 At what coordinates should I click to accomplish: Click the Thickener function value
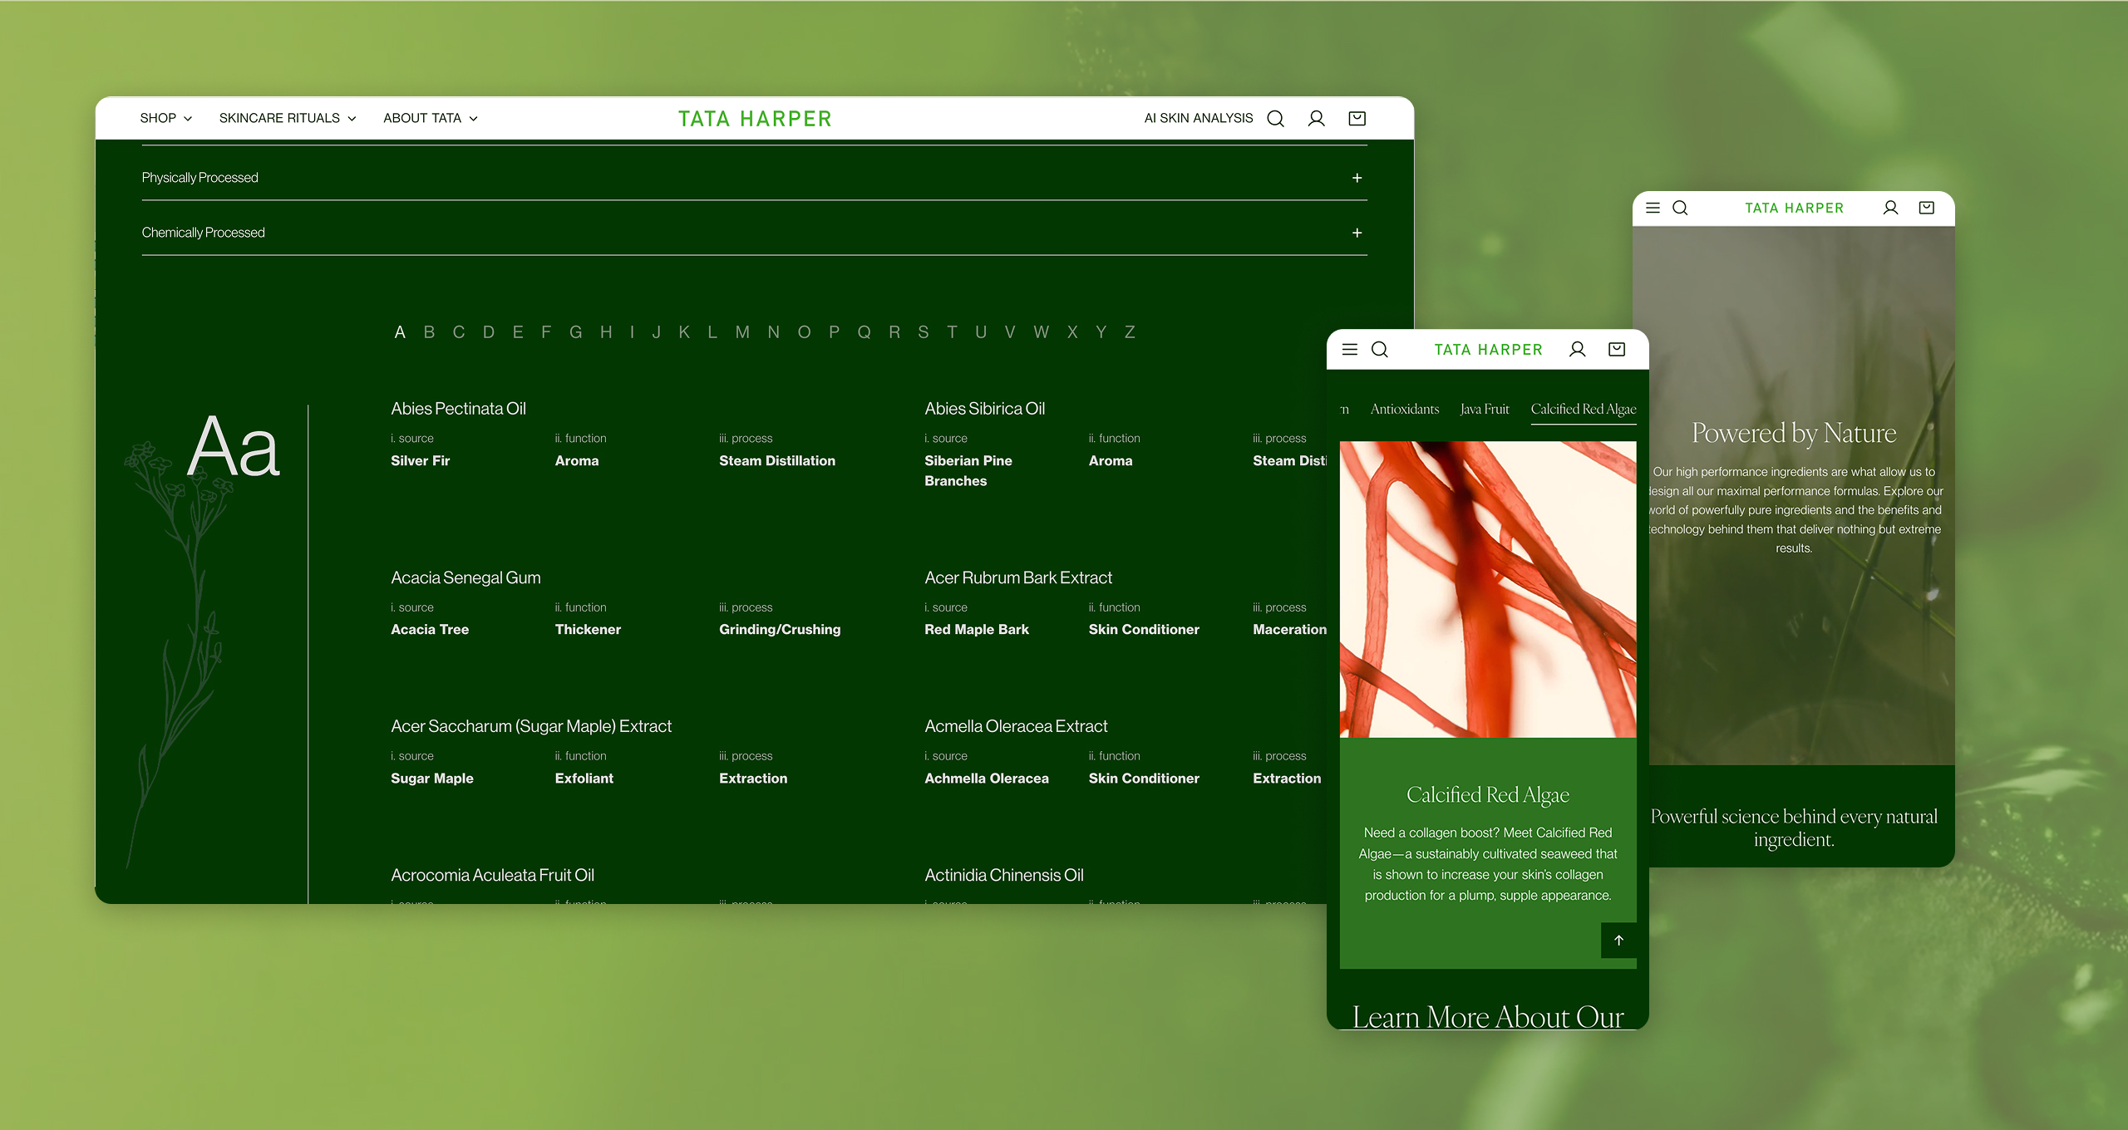(x=588, y=629)
